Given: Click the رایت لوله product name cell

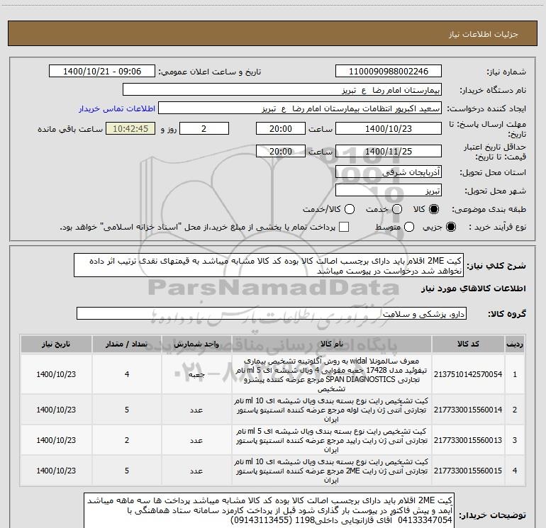Looking at the screenshot, I should pyautogui.click(x=332, y=410).
